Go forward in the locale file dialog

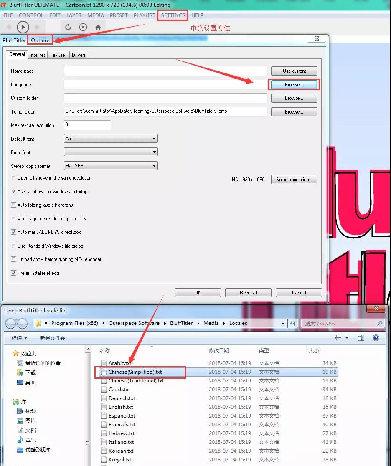tap(22, 323)
